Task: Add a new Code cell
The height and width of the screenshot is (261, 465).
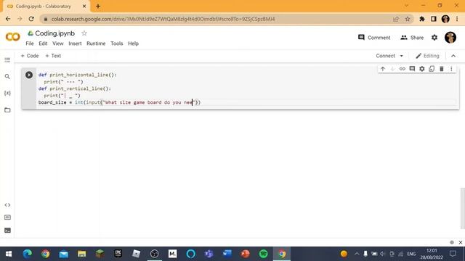Action: (30, 56)
